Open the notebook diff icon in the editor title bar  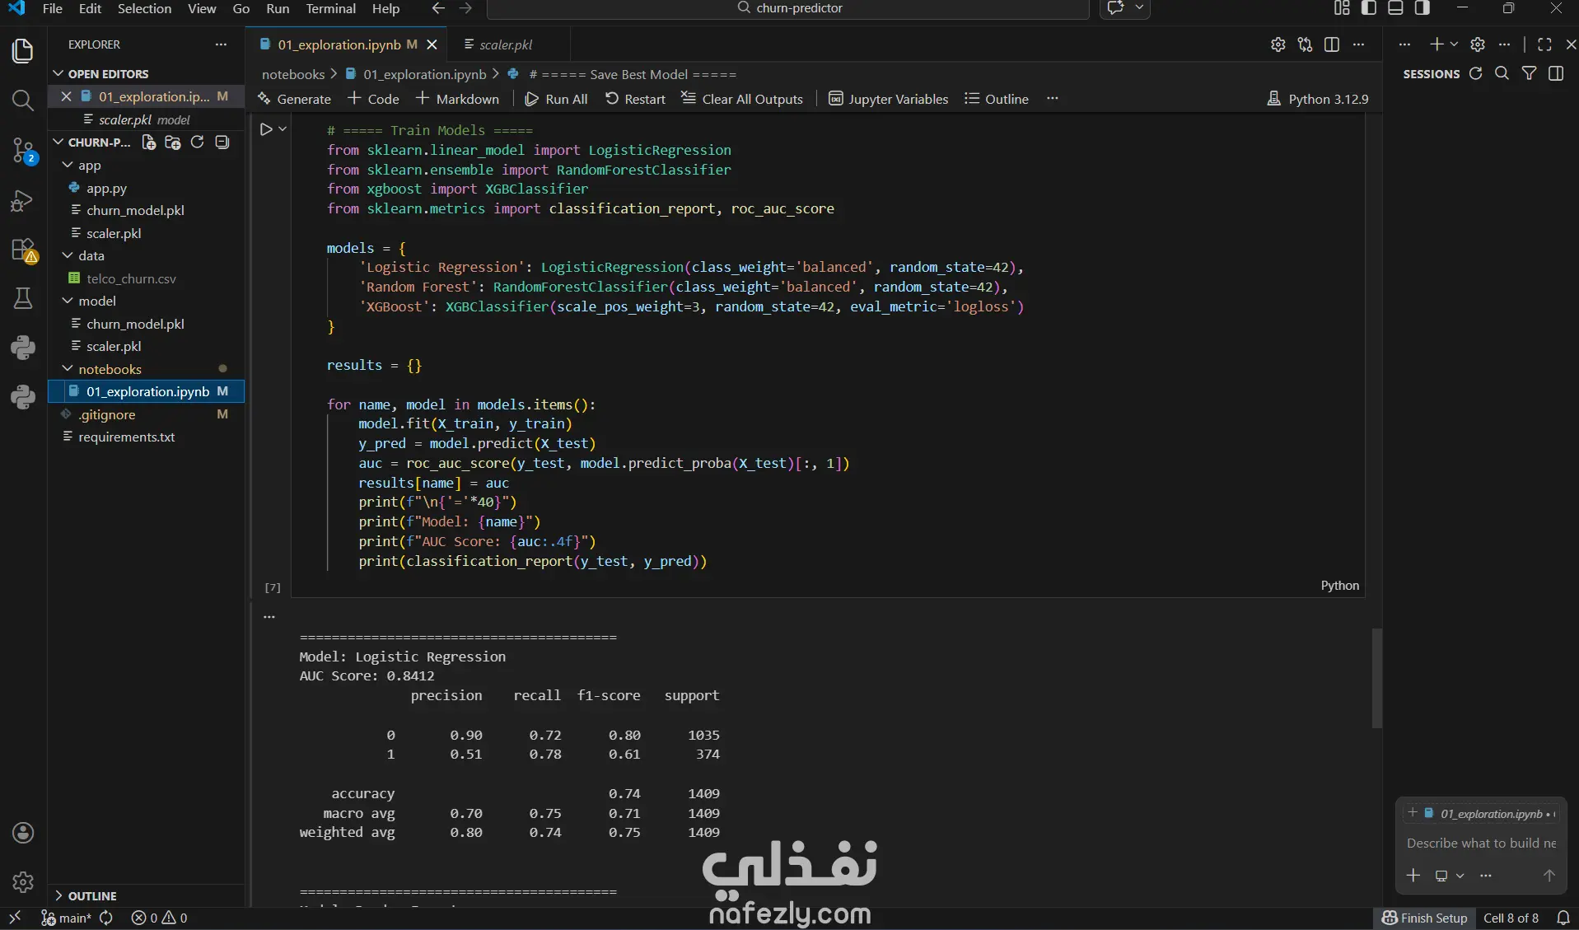[x=1305, y=44]
